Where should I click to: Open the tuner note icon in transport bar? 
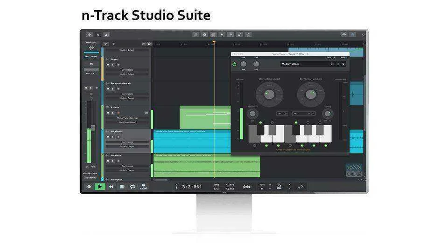click(300, 187)
